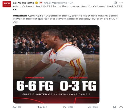Viewport: 126px width, 110px height.
Task: Open the ESPN Insights profile avatar
Action: click(x=7, y=4)
